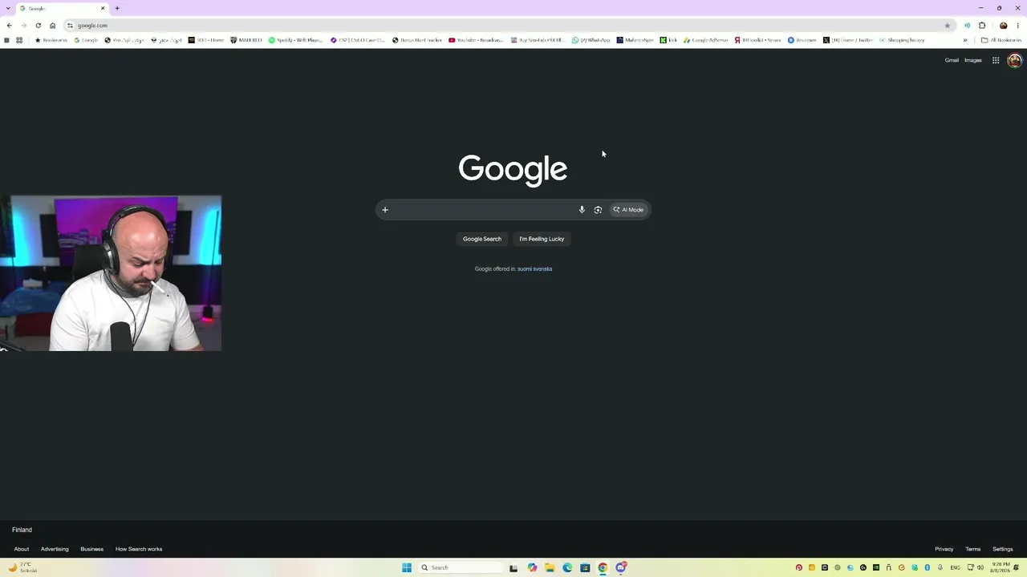The height and width of the screenshot is (577, 1027).
Task: Click the Google Search button
Action: [482, 239]
